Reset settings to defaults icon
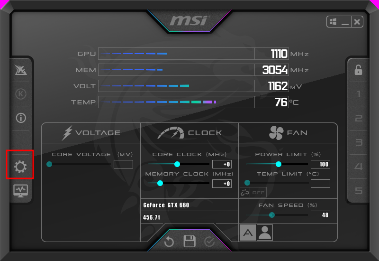The width and height of the screenshot is (379, 261). pos(169,242)
